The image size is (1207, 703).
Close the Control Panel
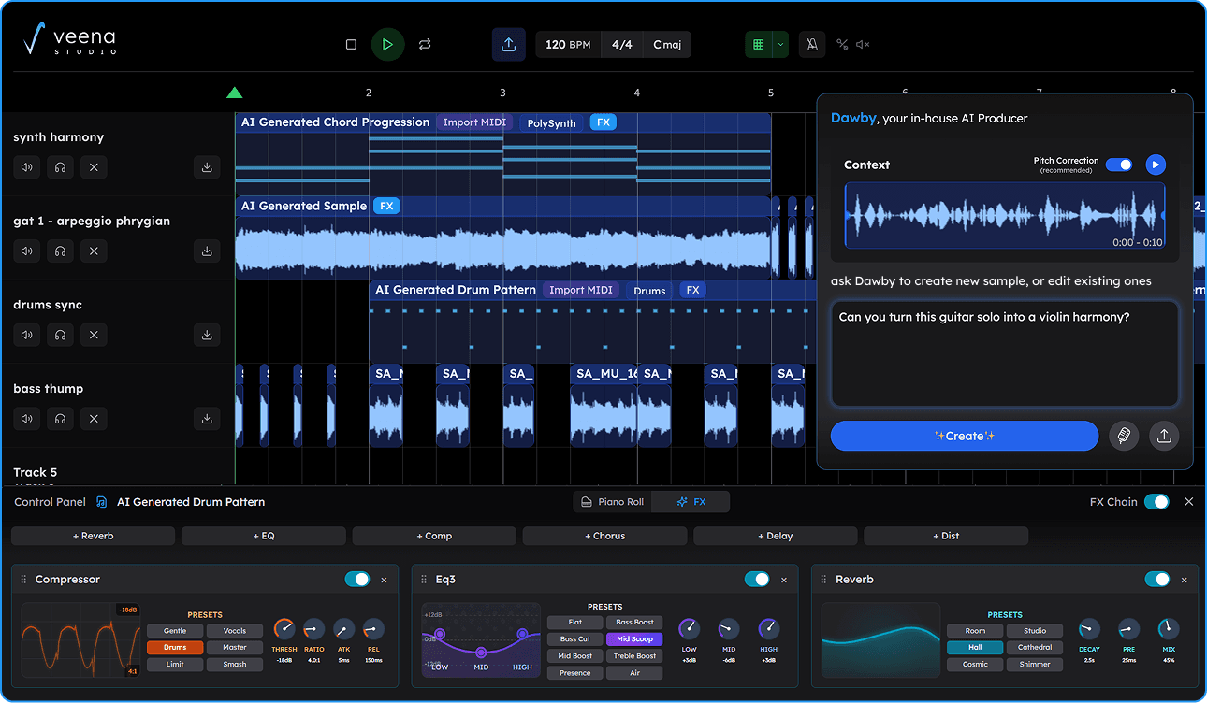point(1189,502)
